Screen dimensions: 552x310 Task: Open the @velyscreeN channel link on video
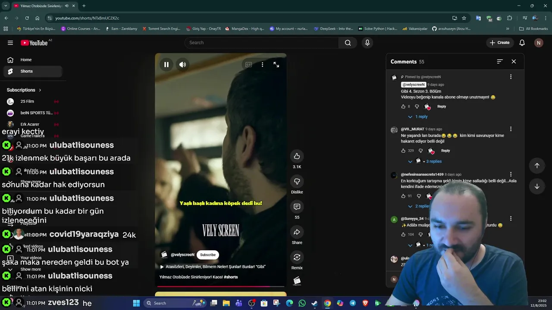(x=182, y=255)
